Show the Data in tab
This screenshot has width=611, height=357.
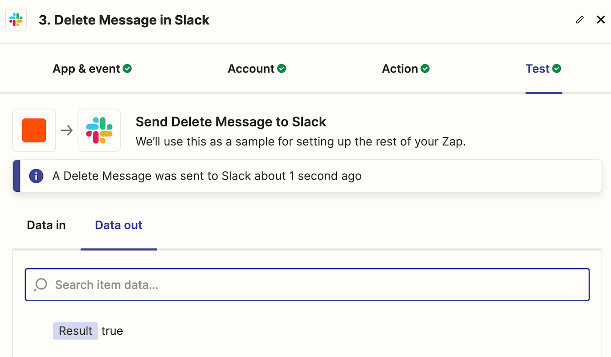tap(46, 225)
